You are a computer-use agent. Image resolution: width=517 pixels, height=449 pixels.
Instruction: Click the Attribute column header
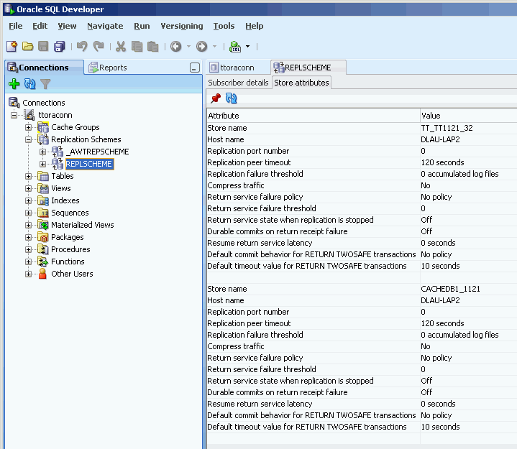314,116
